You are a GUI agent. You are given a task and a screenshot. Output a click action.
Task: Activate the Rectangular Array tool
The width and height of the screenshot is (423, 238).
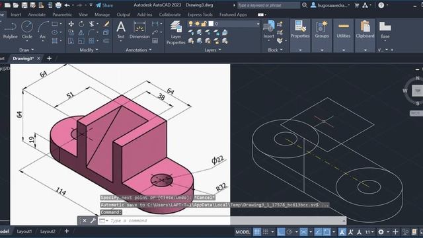(x=91, y=41)
